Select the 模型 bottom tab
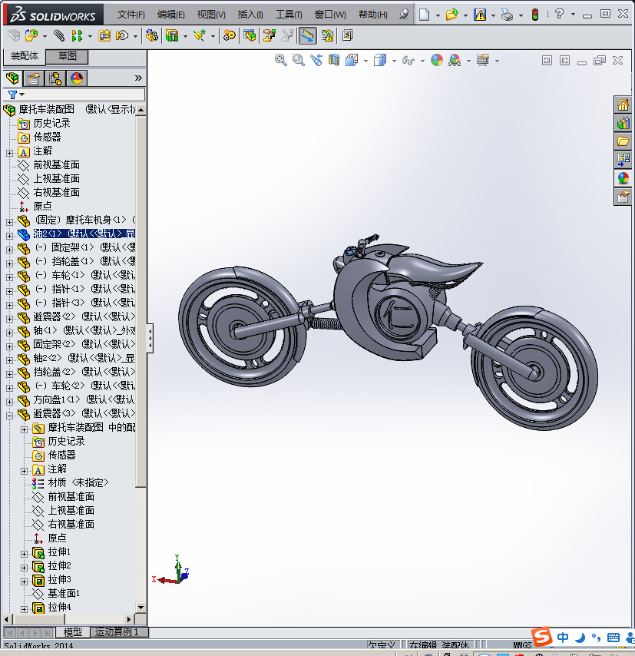The height and width of the screenshot is (656, 635). point(73,632)
